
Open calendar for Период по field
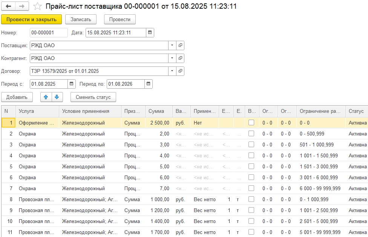point(149,84)
